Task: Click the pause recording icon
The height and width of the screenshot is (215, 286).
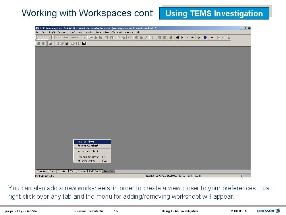Action: (x=223, y=37)
